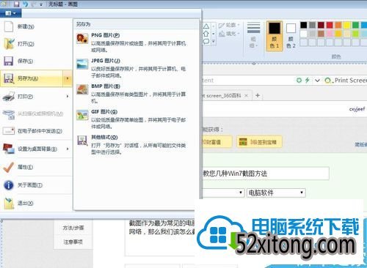Click the JPEG 图片(J) landscape thumbnail icon
This screenshot has height=268, width=367.
[82, 64]
